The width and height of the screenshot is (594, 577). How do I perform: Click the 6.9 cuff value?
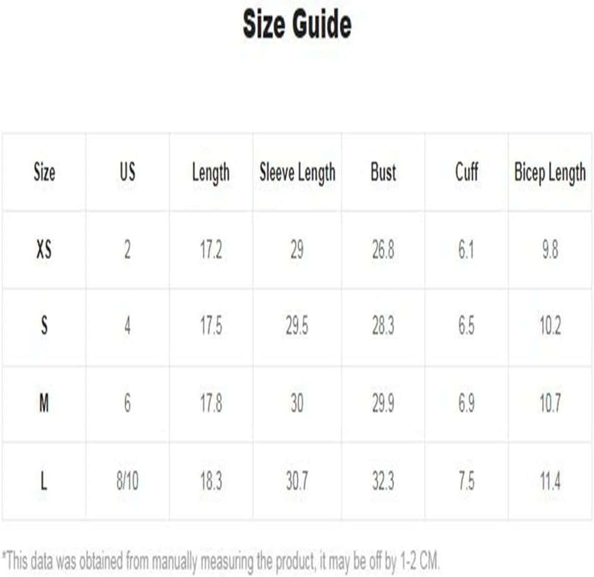tap(466, 403)
